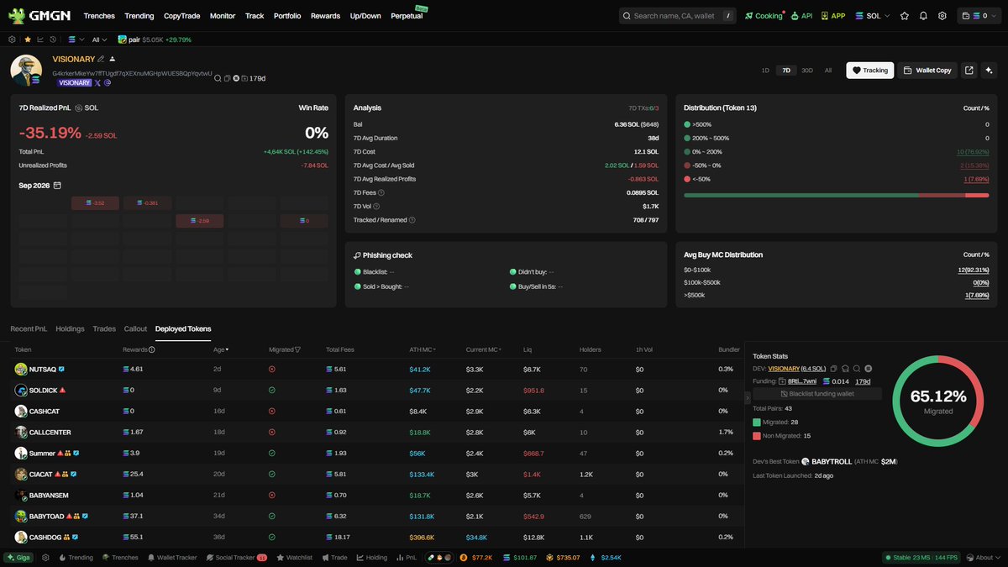This screenshot has width=1008, height=567.
Task: Click the Distribution progress bar
Action: [x=836, y=195]
